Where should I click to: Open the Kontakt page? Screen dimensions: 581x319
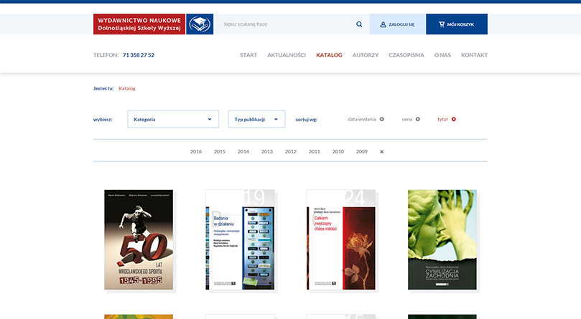(x=474, y=54)
